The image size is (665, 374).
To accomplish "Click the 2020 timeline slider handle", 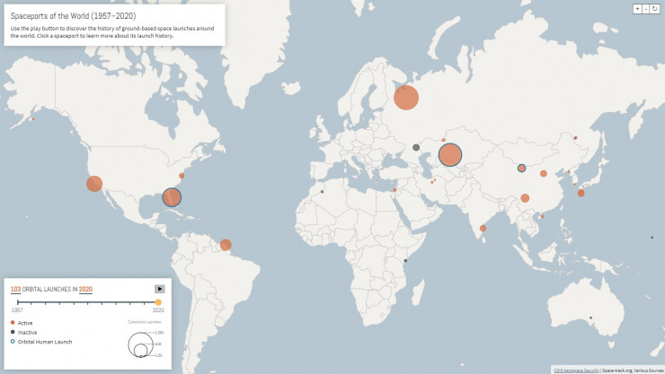I will [159, 302].
